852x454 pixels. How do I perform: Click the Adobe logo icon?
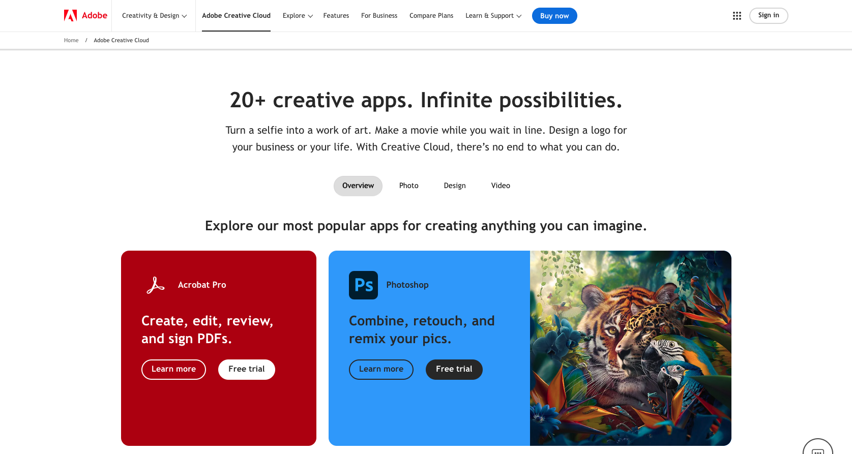(x=70, y=16)
